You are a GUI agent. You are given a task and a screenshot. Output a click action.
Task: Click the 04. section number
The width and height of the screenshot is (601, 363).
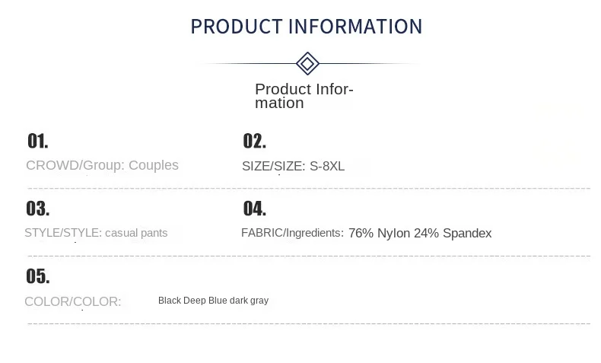click(x=254, y=209)
